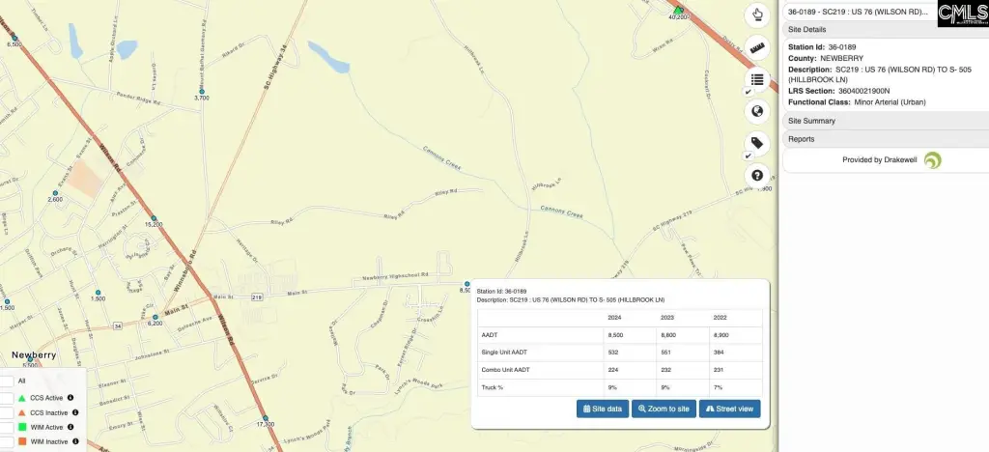989x452 pixels.
Task: Click info icon next to CCS Active
Action: [x=71, y=398]
